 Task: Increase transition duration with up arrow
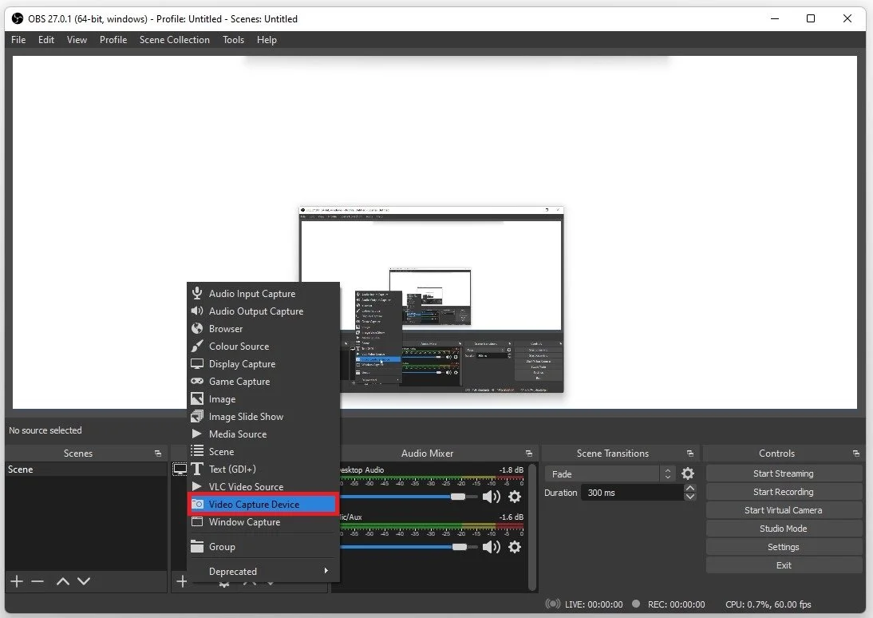point(689,488)
